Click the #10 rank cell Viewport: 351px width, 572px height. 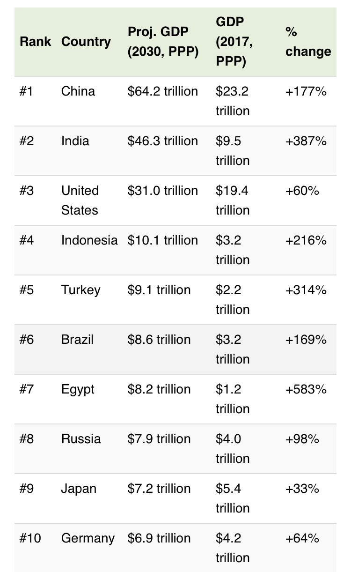30,538
